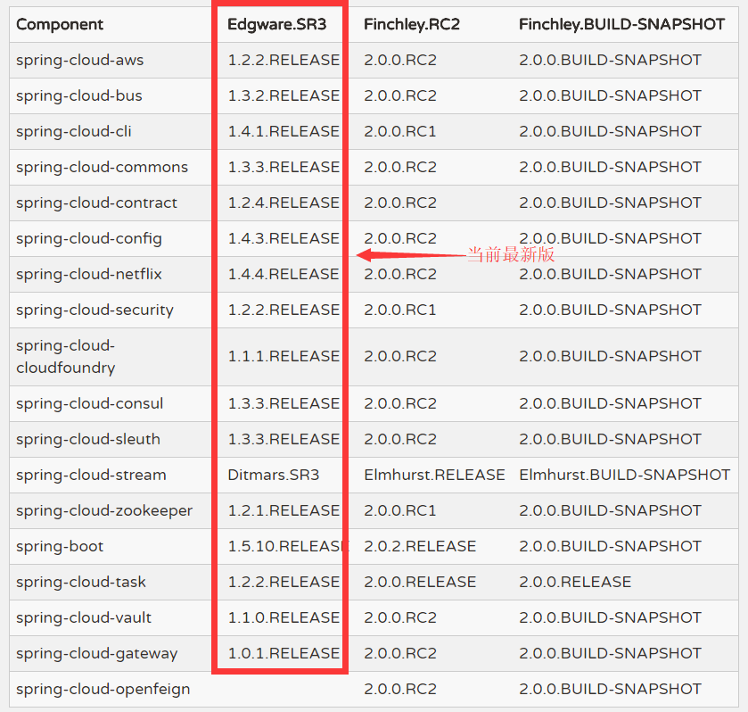The height and width of the screenshot is (712, 748).
Task: Click the spring-cloud-consul component cell
Action: point(90,403)
